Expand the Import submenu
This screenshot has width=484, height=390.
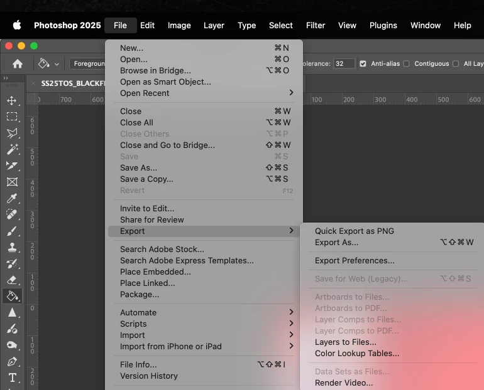pos(204,335)
